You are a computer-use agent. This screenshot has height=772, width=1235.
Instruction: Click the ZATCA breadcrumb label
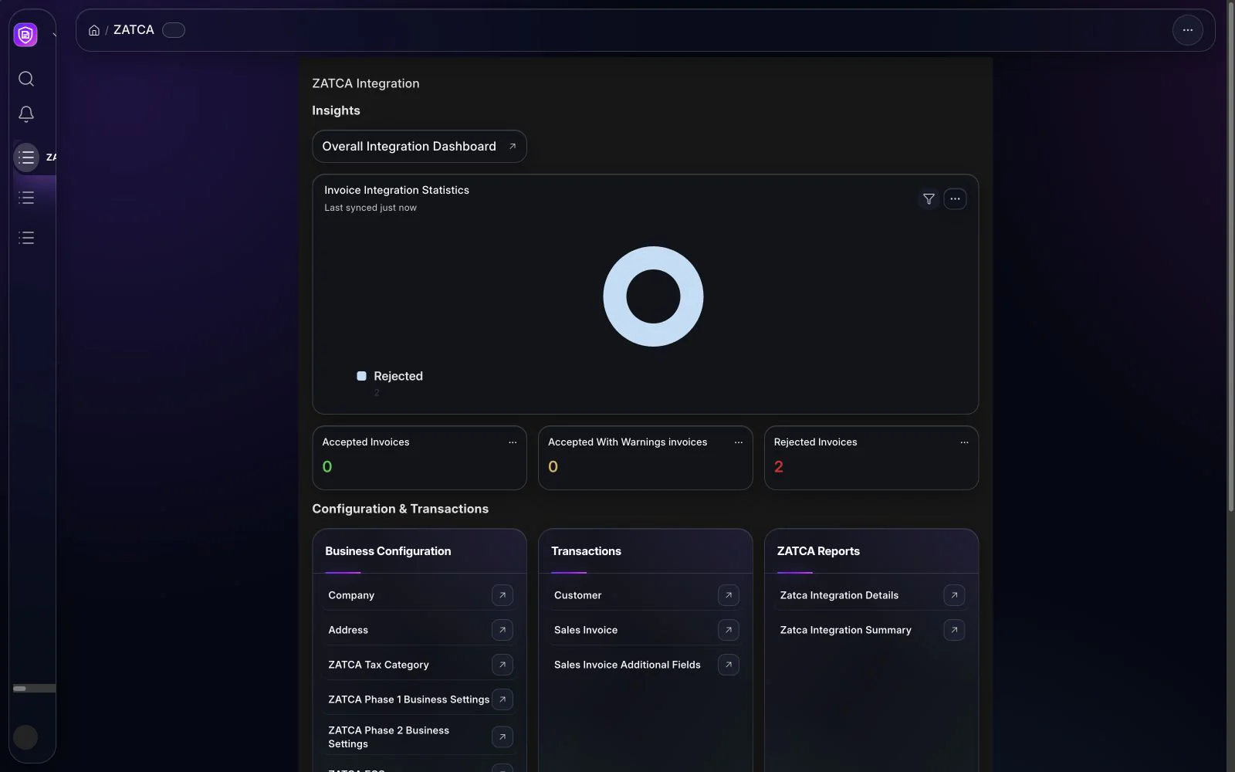click(x=134, y=30)
